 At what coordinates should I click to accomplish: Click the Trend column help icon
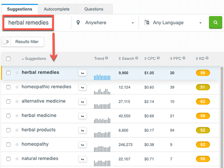(107, 58)
